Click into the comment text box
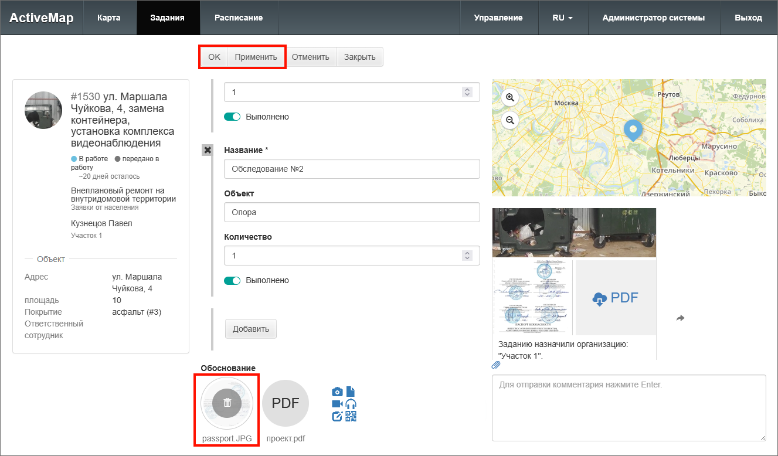Image resolution: width=778 pixels, height=456 pixels. coord(628,407)
